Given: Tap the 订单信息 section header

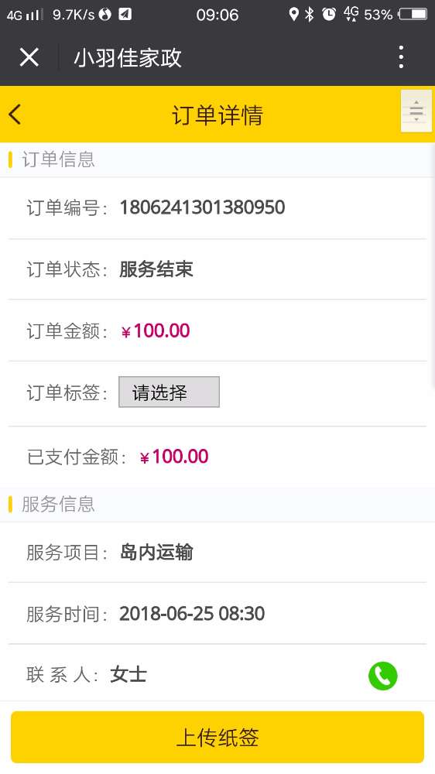Looking at the screenshot, I should tap(58, 159).
